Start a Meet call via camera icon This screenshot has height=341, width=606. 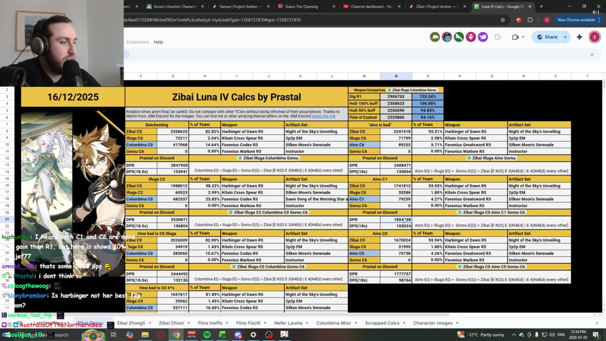tap(515, 37)
